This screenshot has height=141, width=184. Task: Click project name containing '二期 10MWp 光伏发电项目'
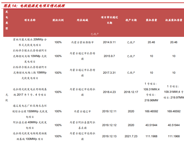(30, 73)
